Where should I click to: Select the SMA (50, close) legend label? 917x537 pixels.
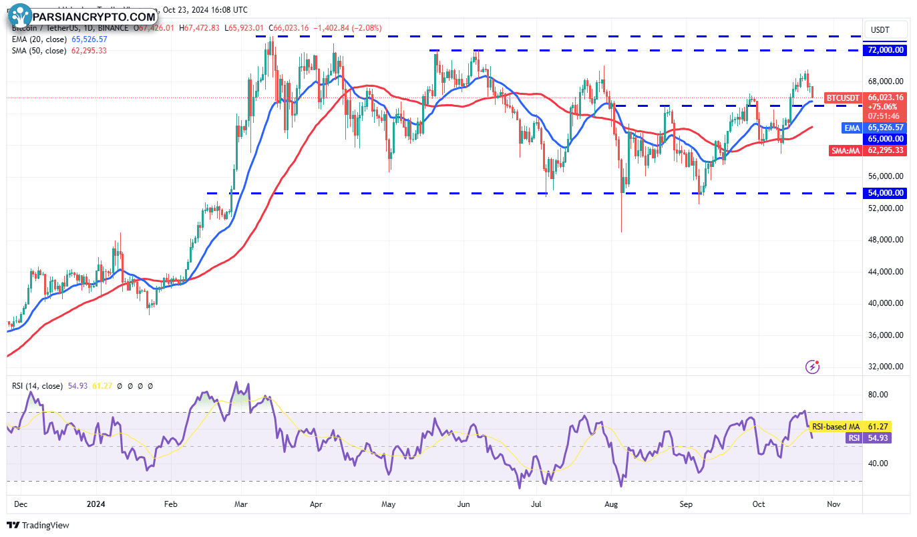click(39, 51)
